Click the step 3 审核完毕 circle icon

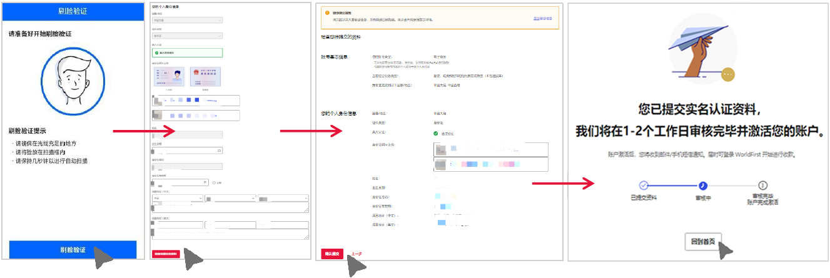click(x=762, y=186)
